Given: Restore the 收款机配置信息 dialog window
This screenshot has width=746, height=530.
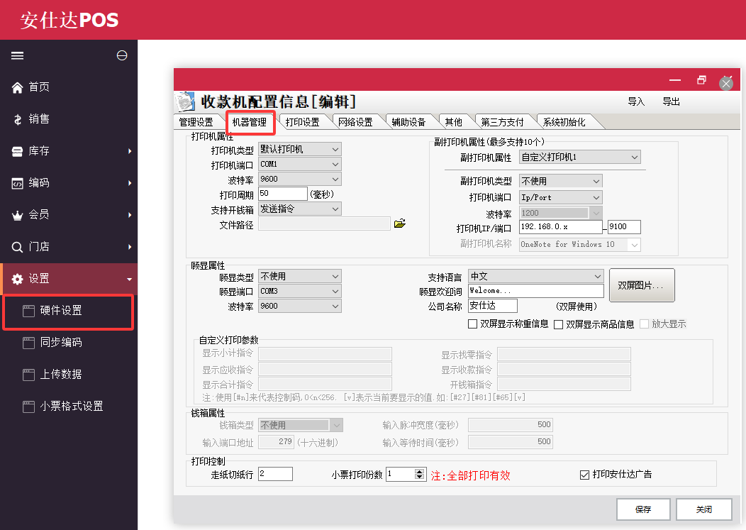Looking at the screenshot, I should click(701, 80).
